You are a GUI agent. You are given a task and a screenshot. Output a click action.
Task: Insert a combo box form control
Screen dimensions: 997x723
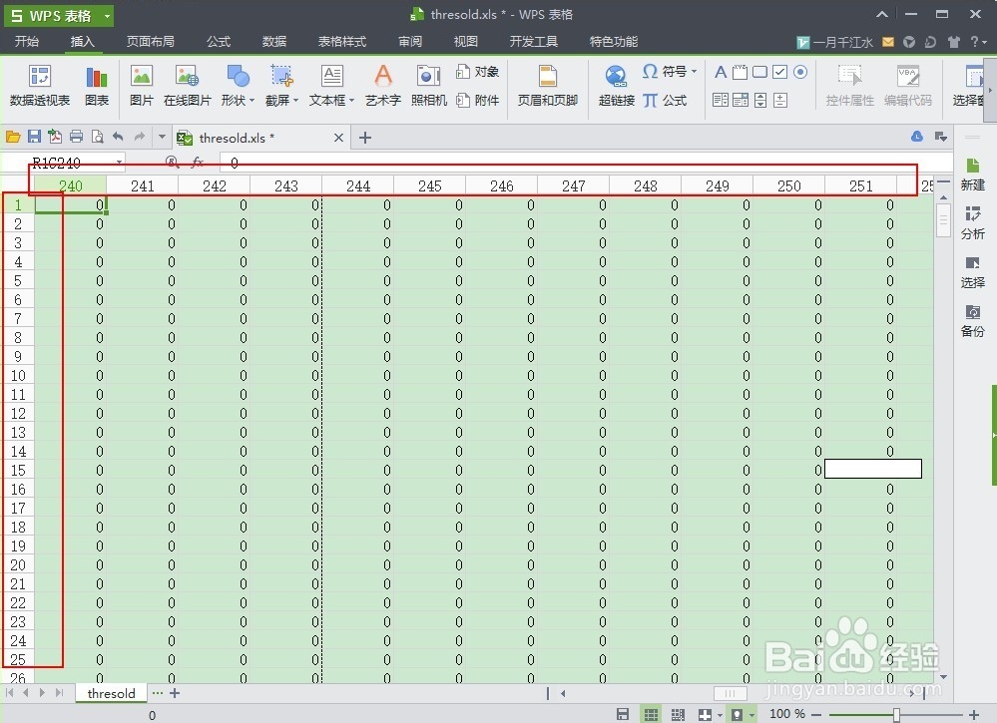tap(740, 100)
